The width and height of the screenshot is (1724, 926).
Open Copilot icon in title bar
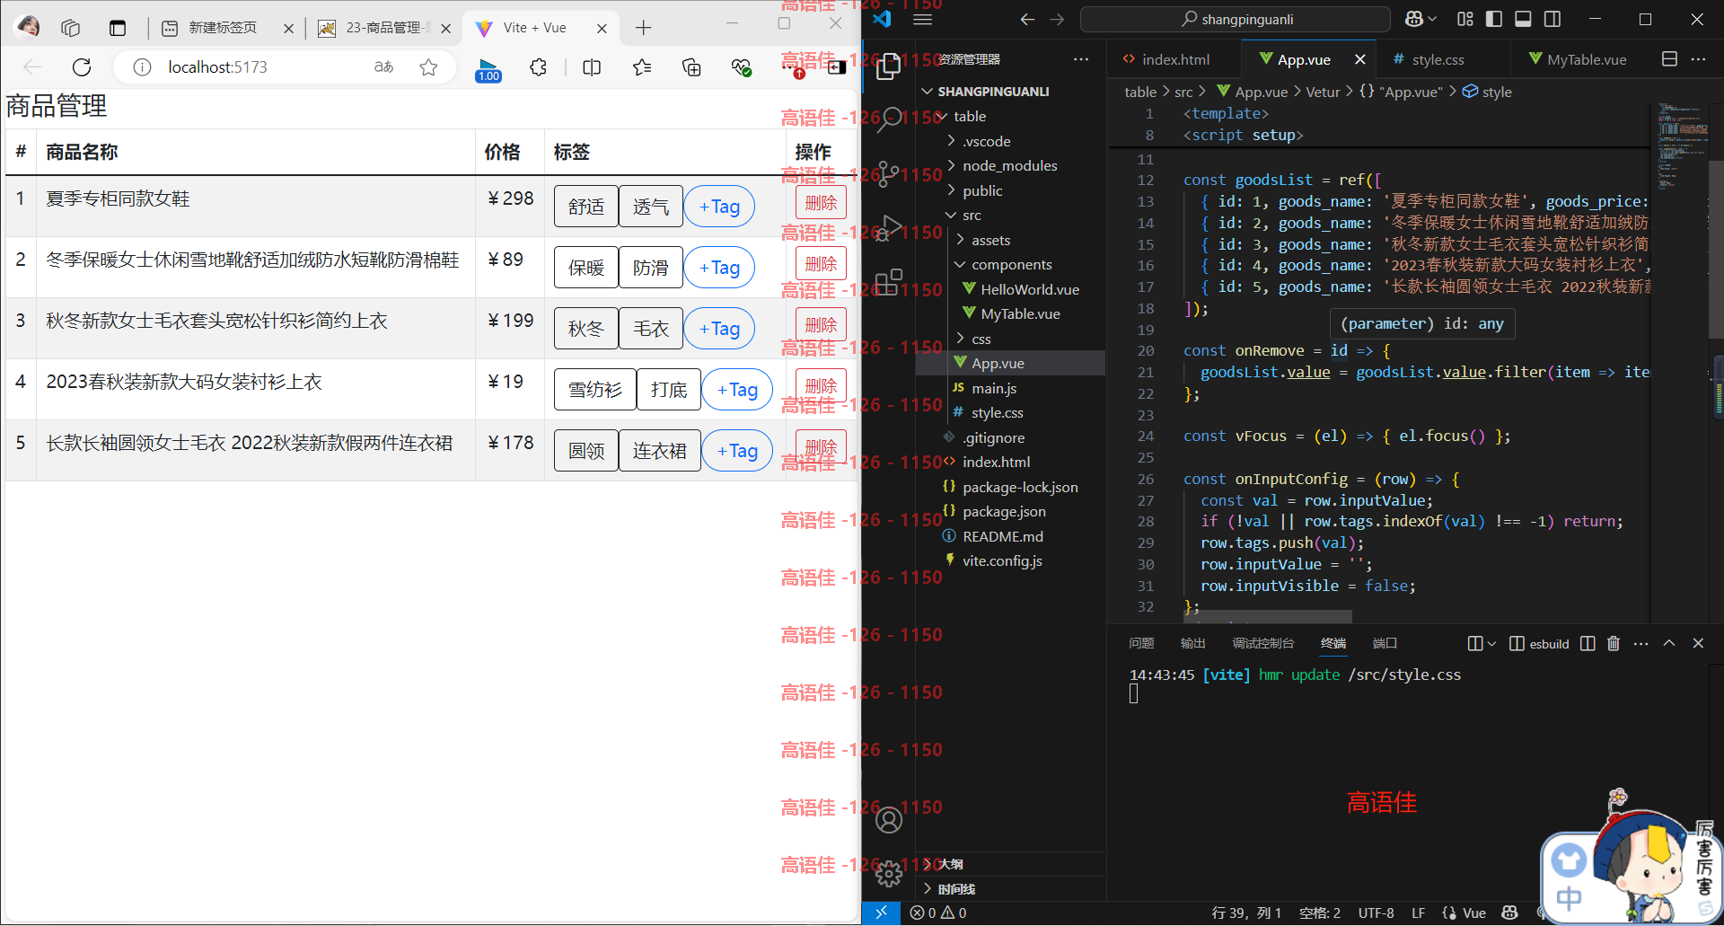(1414, 19)
